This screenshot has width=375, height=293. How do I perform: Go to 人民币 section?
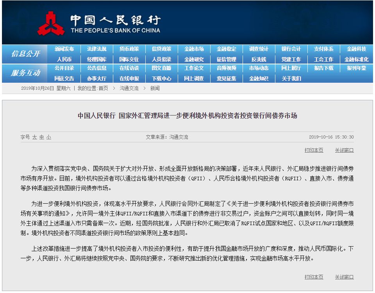[64, 59]
